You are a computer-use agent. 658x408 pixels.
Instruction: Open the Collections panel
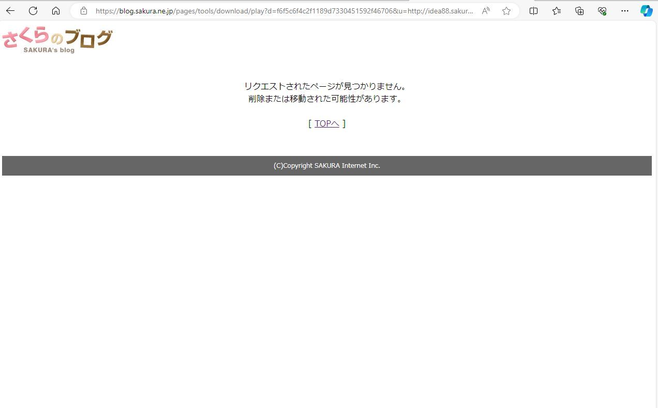pos(579,11)
